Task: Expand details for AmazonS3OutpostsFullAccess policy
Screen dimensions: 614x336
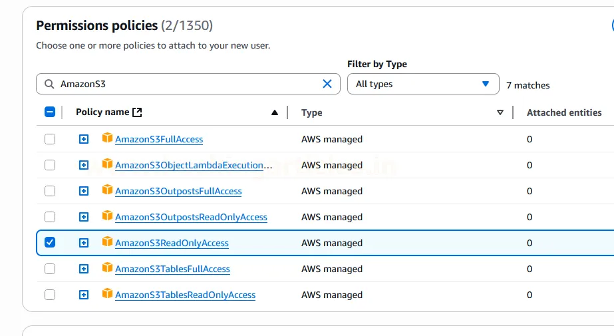Action: coord(84,191)
